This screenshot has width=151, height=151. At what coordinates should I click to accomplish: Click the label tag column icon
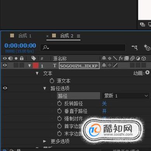(34, 58)
